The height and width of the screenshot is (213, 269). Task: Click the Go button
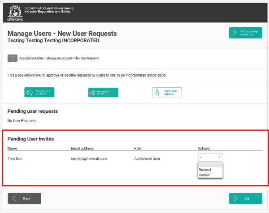(246, 198)
